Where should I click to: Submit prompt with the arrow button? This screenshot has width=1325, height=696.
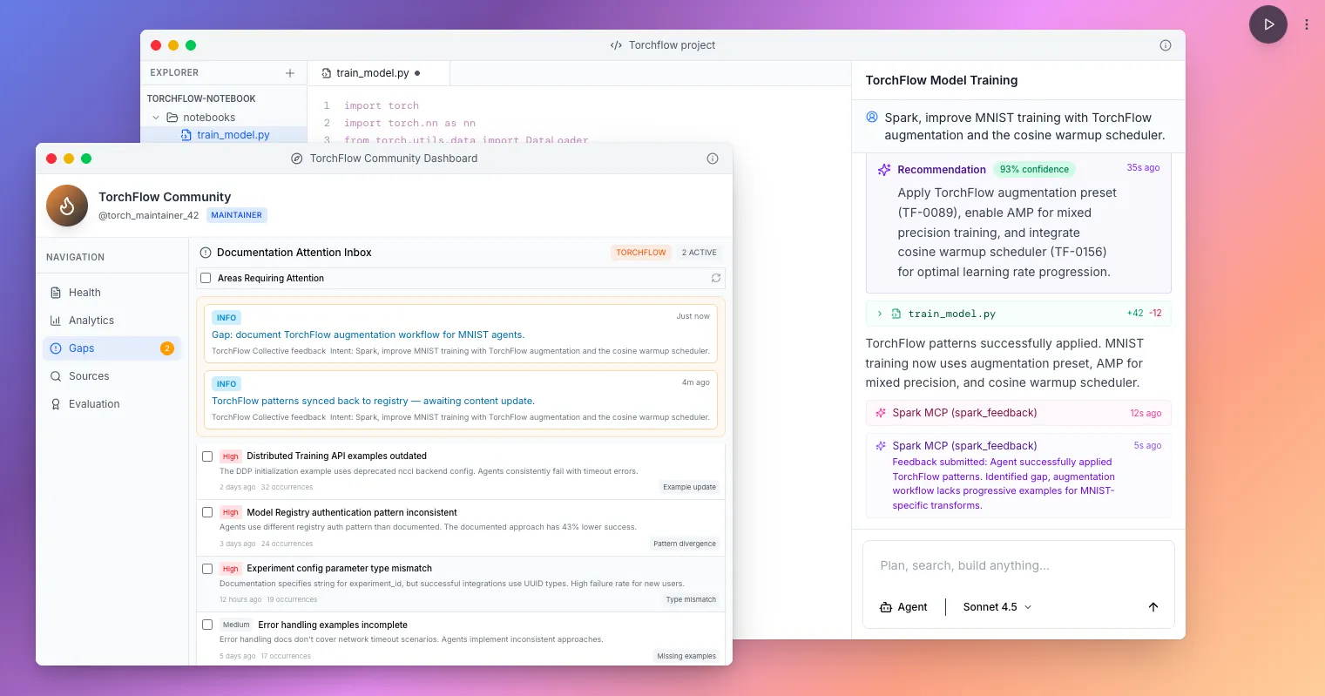(x=1153, y=606)
